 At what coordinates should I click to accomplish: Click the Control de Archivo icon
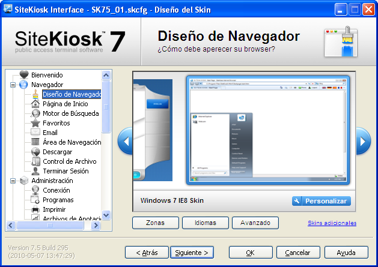(x=35, y=161)
